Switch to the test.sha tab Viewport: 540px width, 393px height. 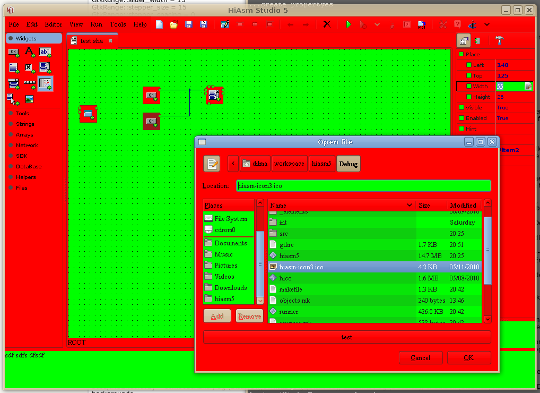click(x=91, y=41)
